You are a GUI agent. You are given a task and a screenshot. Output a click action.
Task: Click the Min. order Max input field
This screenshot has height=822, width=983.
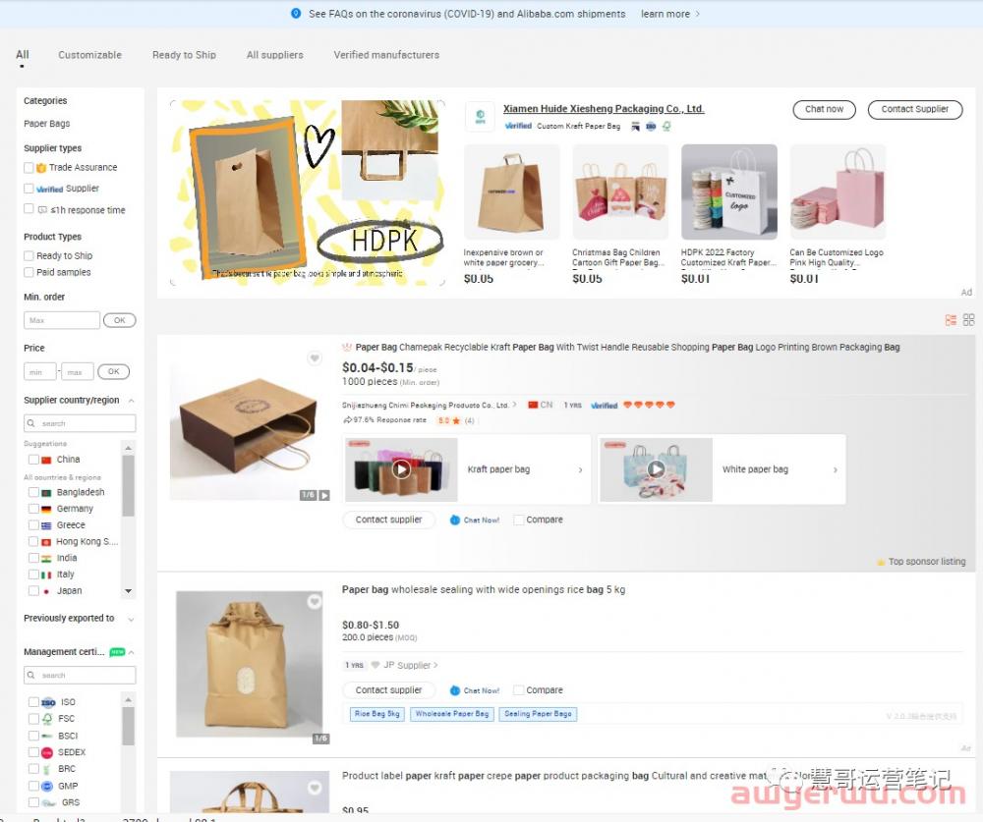[61, 320]
